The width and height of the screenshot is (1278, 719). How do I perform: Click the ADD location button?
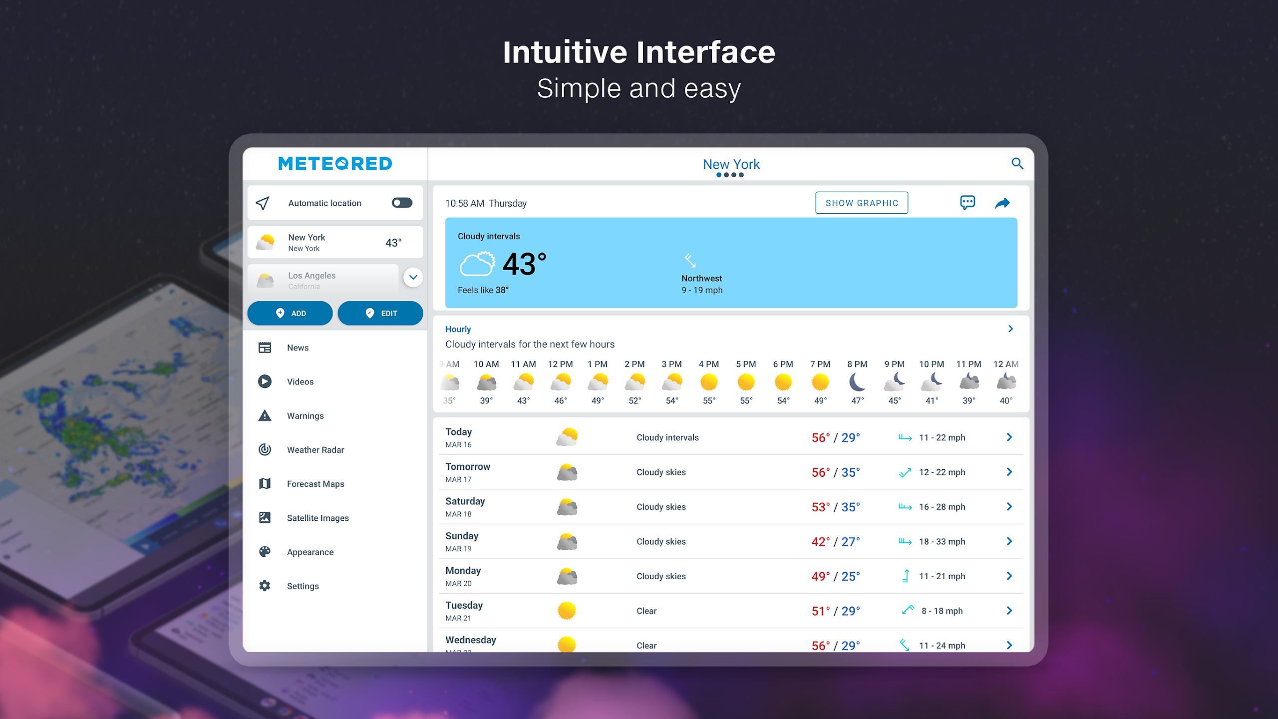click(x=289, y=314)
